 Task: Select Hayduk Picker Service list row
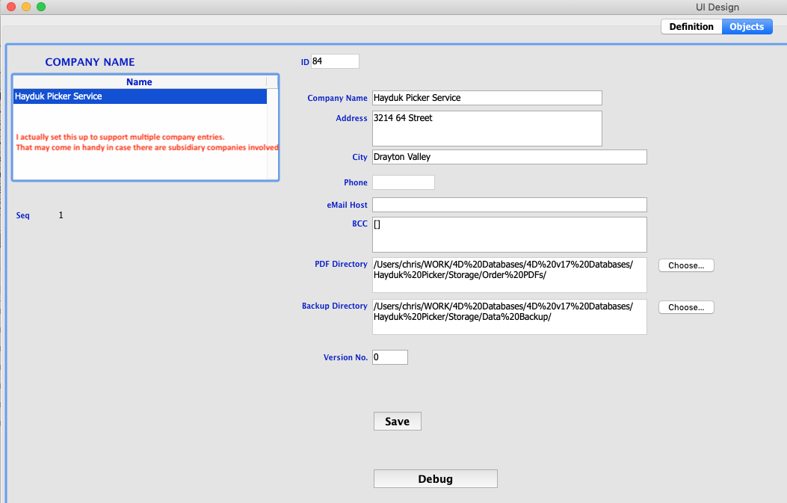click(x=140, y=96)
